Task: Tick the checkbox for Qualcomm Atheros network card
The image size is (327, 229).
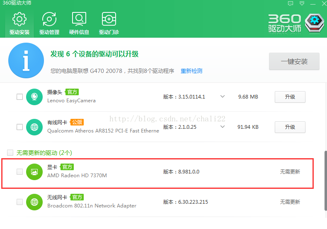Action: pos(19,127)
